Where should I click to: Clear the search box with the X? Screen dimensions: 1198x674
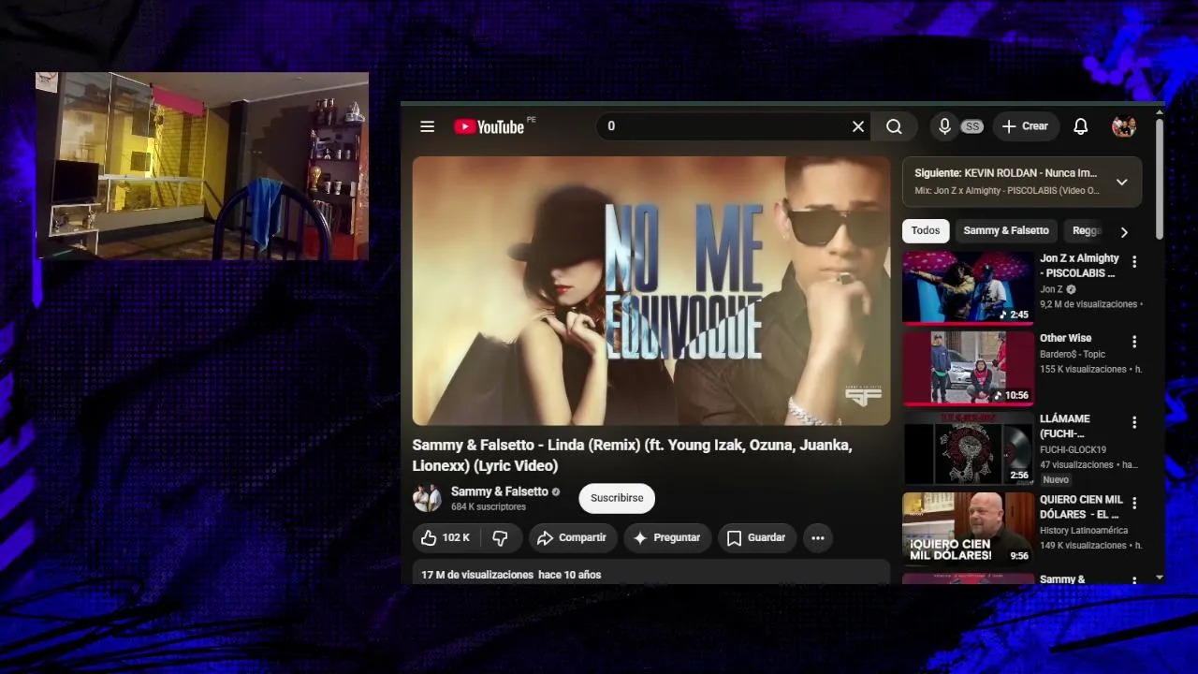coord(857,126)
